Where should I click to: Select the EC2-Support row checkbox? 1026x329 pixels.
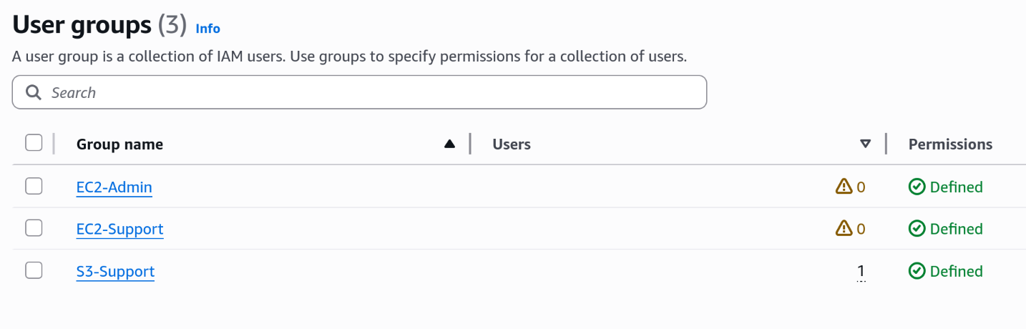[x=34, y=228]
